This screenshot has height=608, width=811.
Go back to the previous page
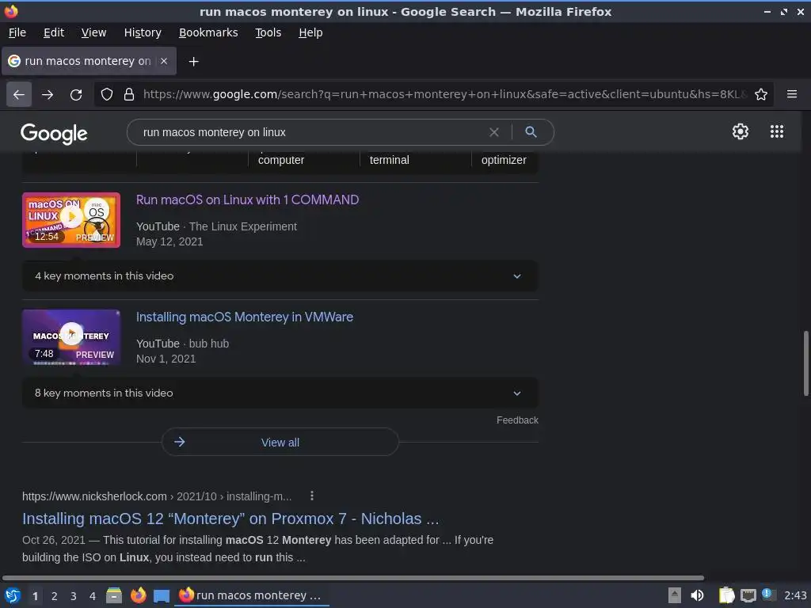19,95
